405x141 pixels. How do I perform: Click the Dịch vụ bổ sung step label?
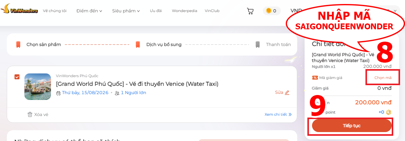click(164, 44)
